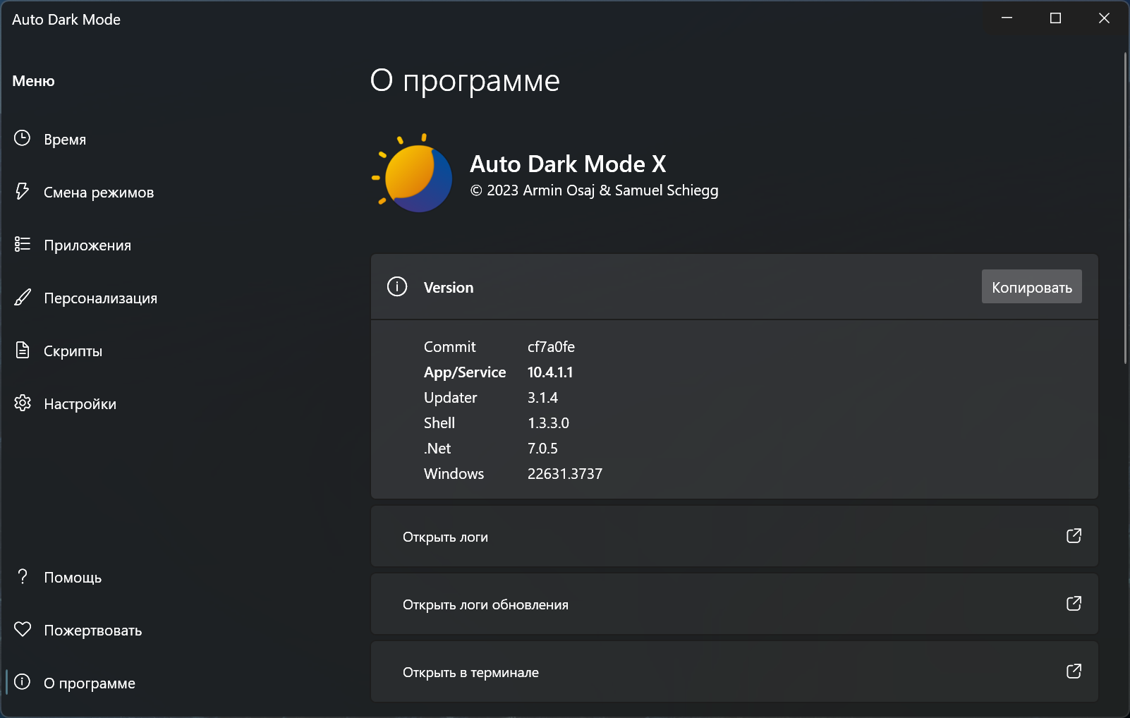Switch to the Настройки menu item
Image resolution: width=1130 pixels, height=718 pixels.
coord(80,404)
